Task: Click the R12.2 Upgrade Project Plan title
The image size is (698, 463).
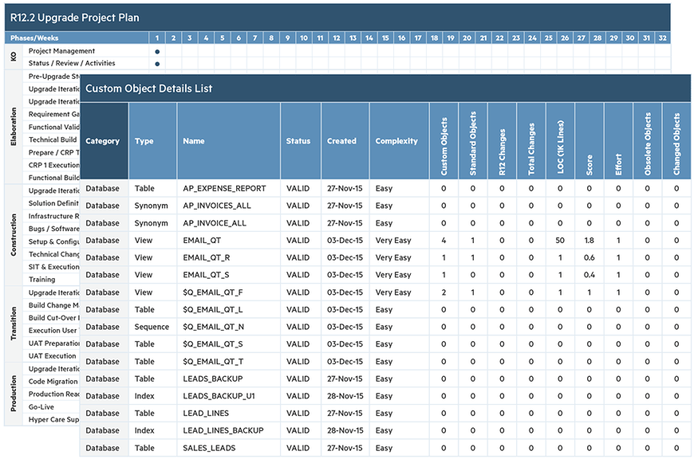Action: [x=75, y=18]
